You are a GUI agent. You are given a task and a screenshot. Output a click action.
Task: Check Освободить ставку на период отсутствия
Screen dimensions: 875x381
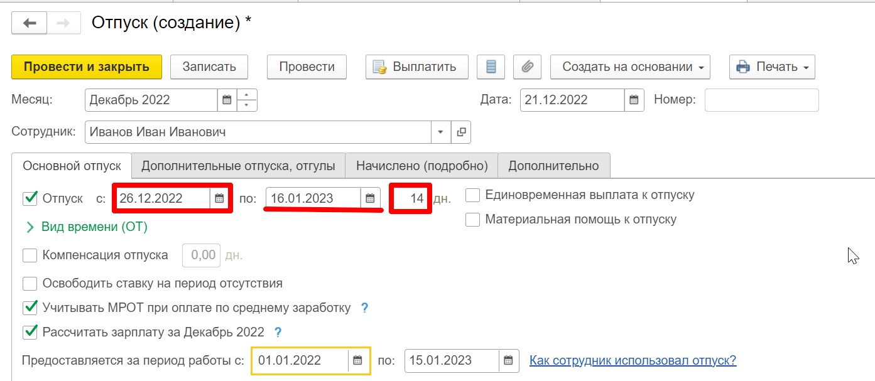click(x=30, y=284)
